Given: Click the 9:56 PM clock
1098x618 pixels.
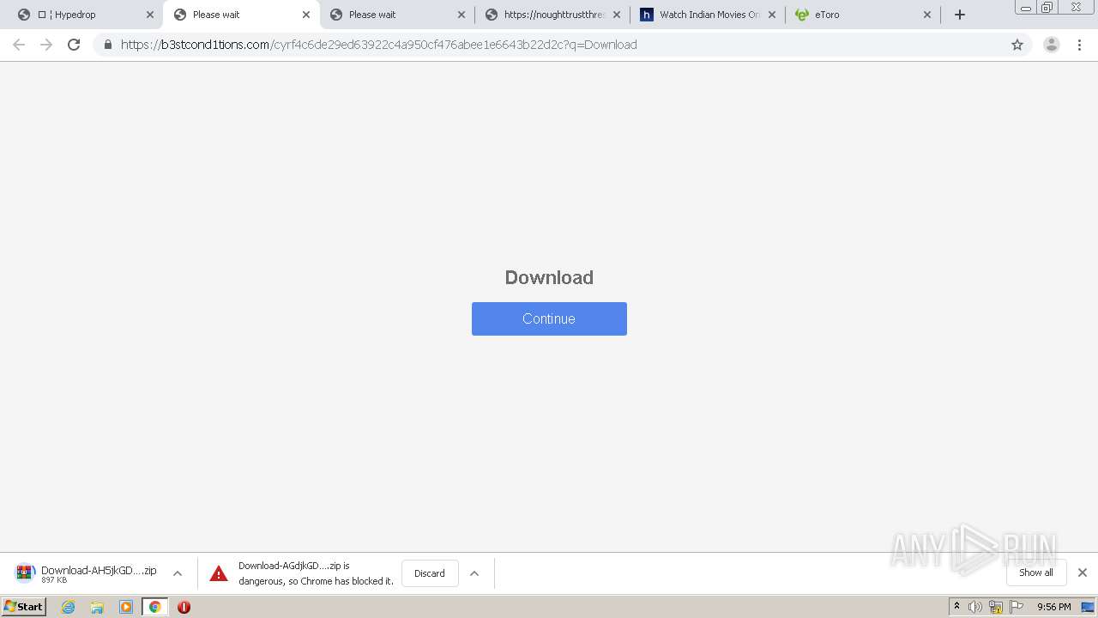Looking at the screenshot, I should pyautogui.click(x=1053, y=607).
